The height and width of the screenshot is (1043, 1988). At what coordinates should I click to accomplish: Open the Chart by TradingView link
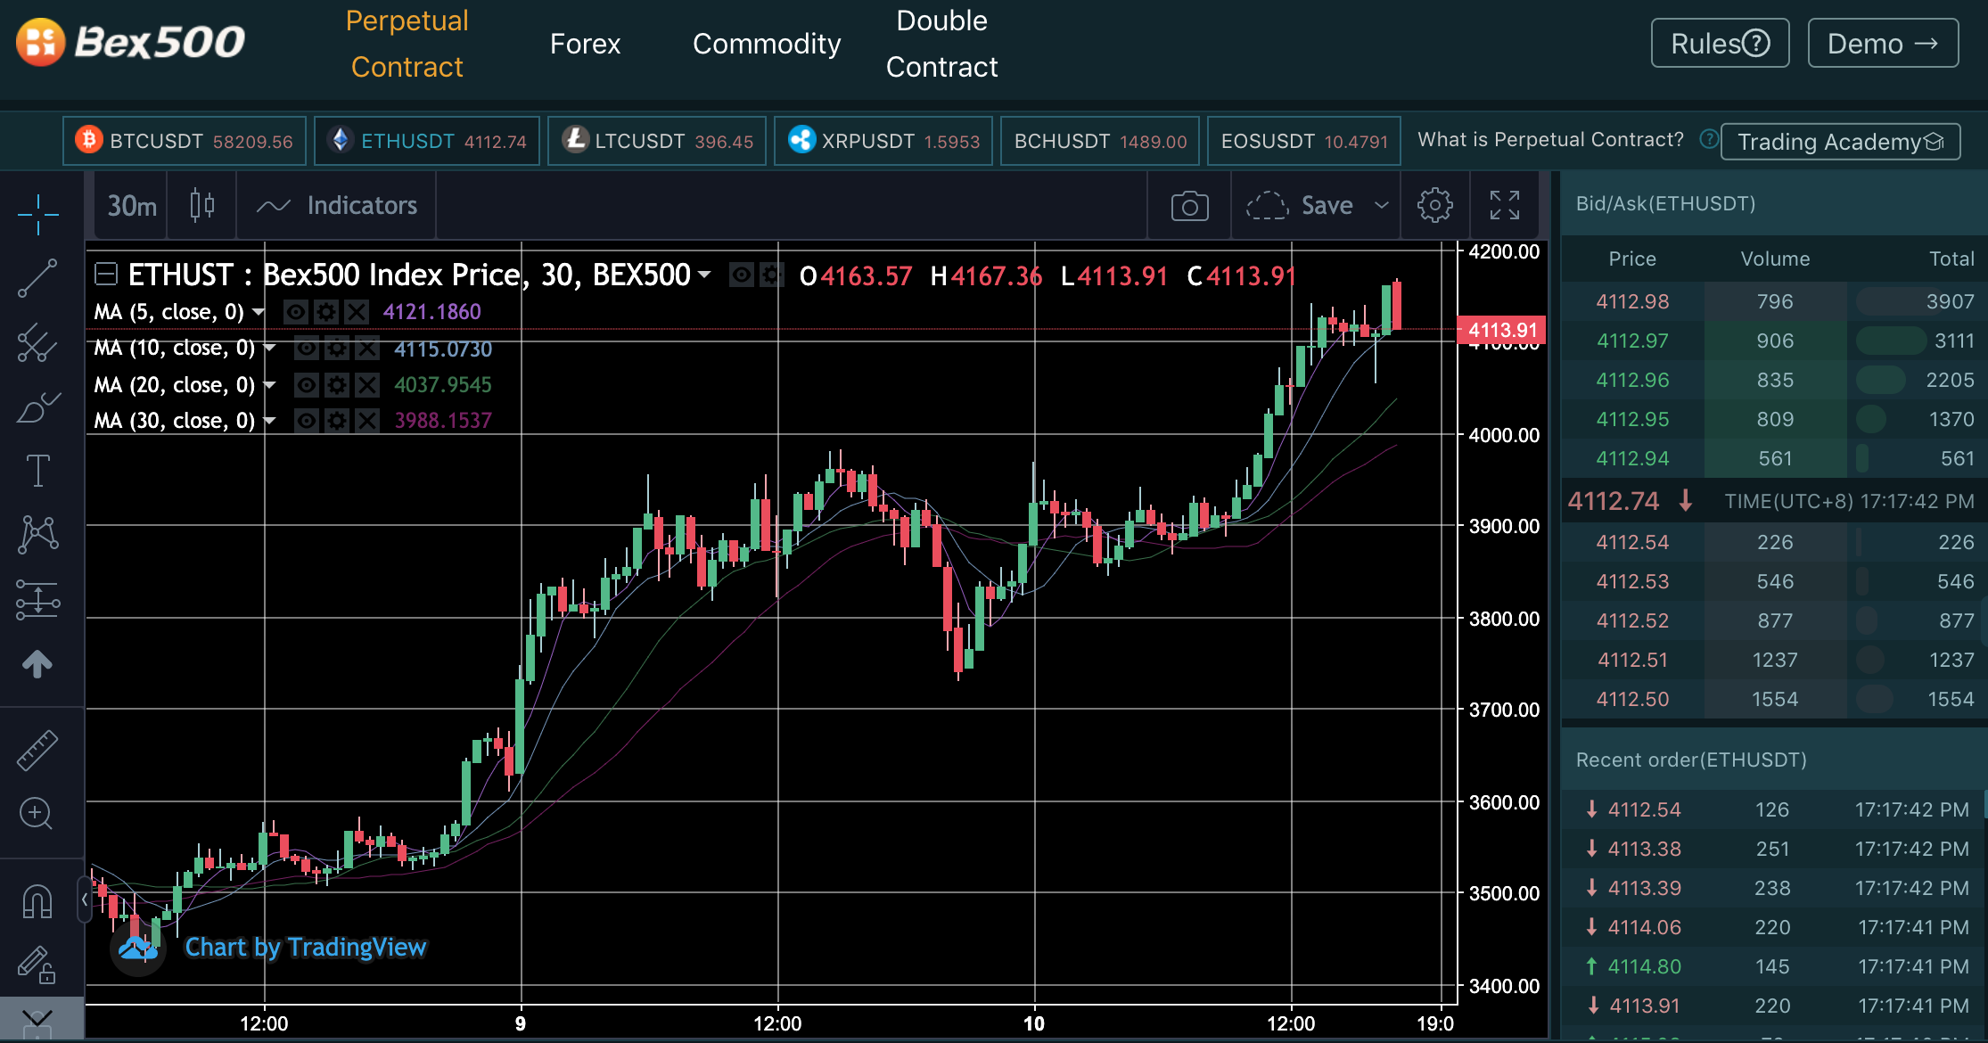click(x=306, y=947)
